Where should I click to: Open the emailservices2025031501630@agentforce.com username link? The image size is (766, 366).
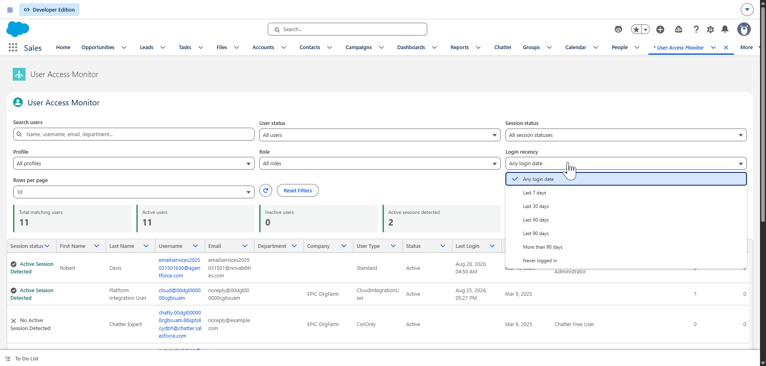coord(180,268)
